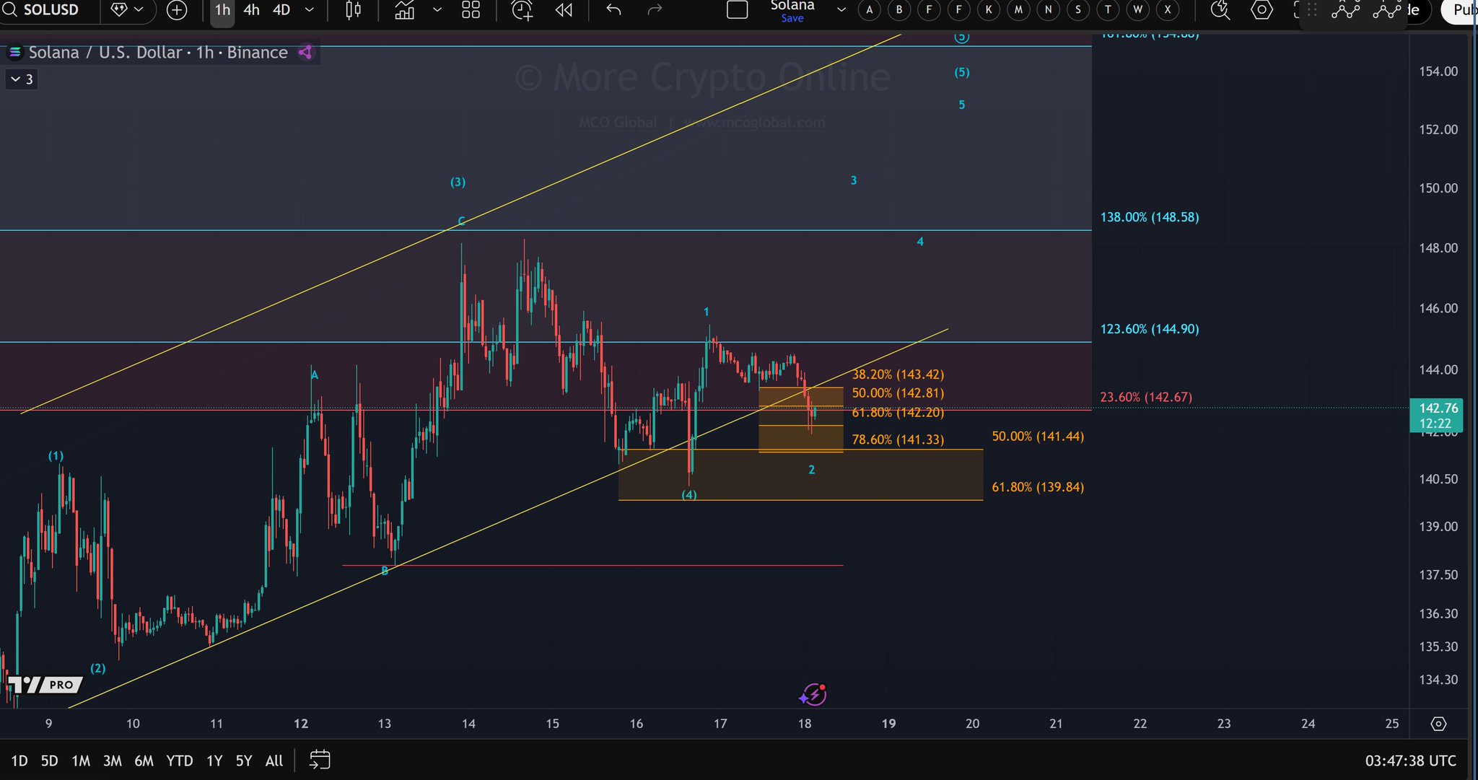Image resolution: width=1478 pixels, height=780 pixels.
Task: Create an alert with the clock icon
Action: [x=522, y=10]
